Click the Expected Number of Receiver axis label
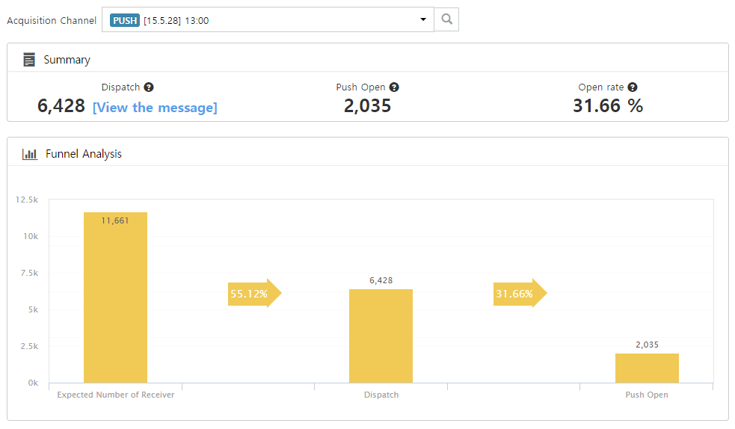 116,395
